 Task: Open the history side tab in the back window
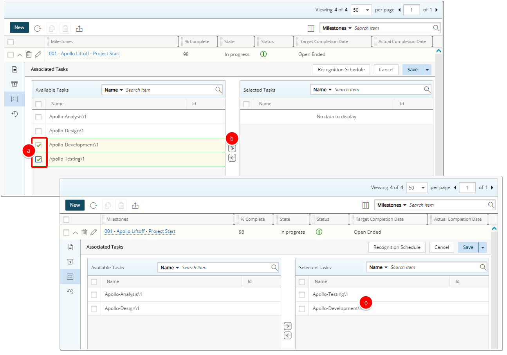point(14,114)
